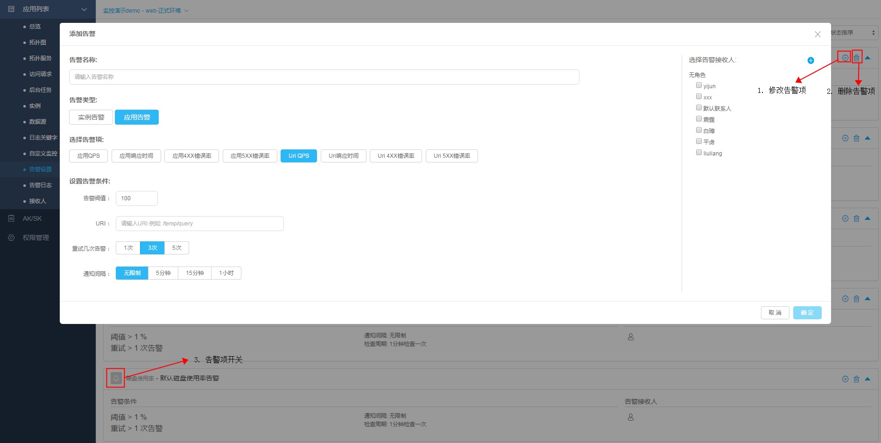Open 数据源 in the sidebar
881x443 pixels.
[x=38, y=122]
